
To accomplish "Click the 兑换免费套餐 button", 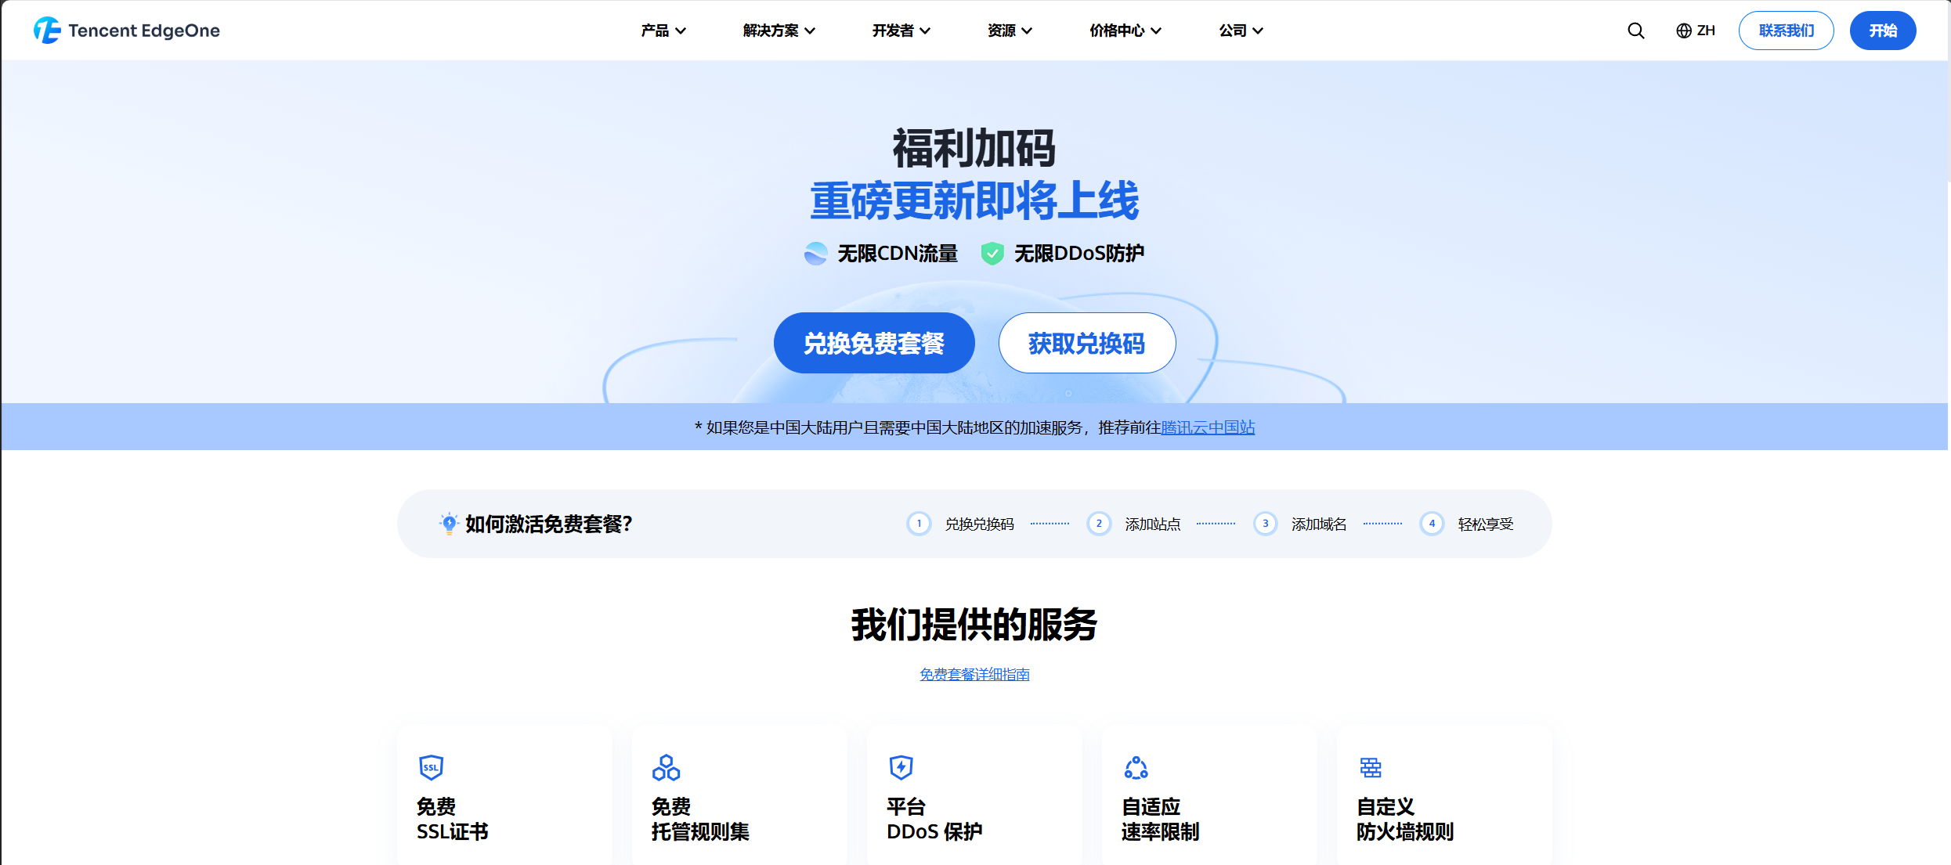I will 874,343.
